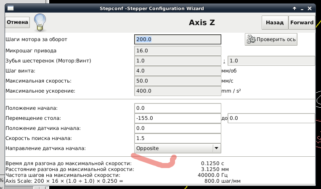Click the Шаг винта field
Image resolution: width=321 pixels, height=189 pixels.
pyautogui.click(x=178, y=71)
